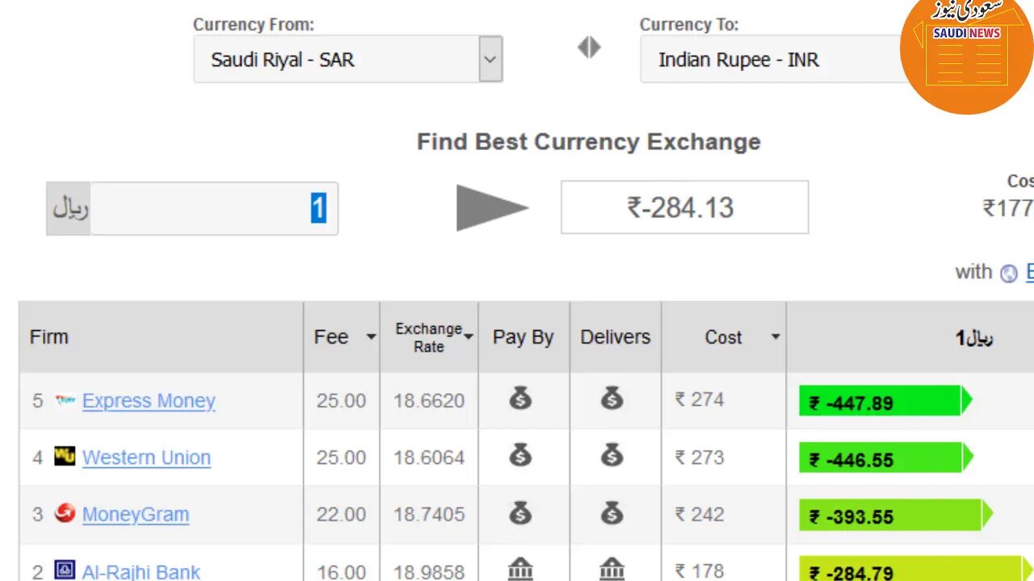Open the Currency From dropdown

348,59
